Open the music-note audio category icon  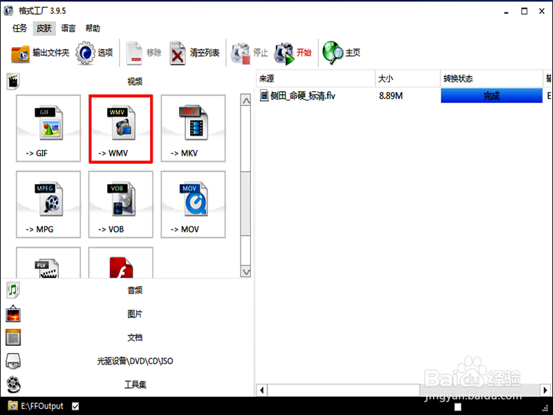(12, 290)
